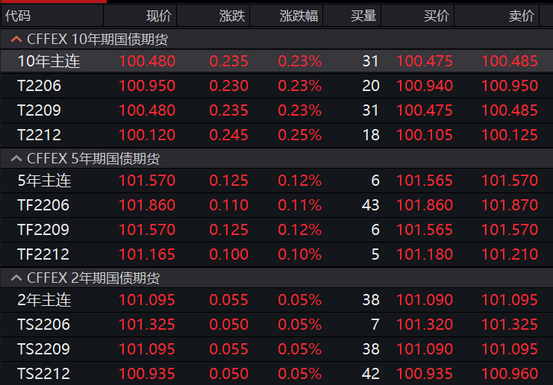Click the 涨跌 column header
This screenshot has height=385, width=553.
tap(232, 16)
